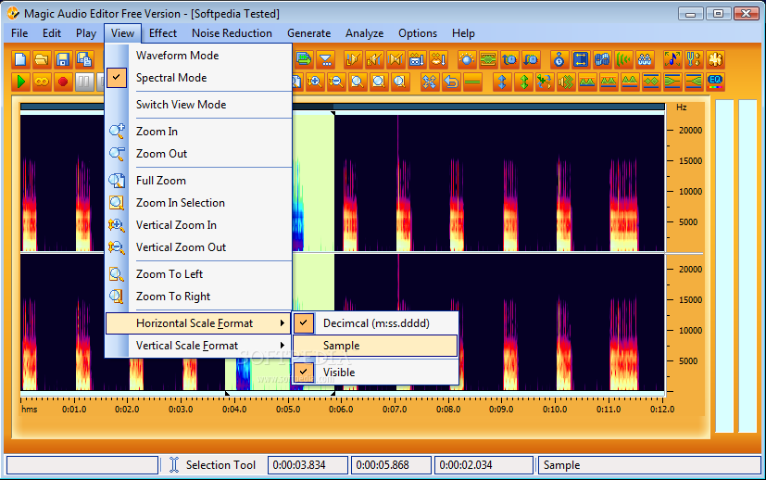766x480 pixels.
Task: Click the Pause button in the toolbar
Action: coord(84,82)
